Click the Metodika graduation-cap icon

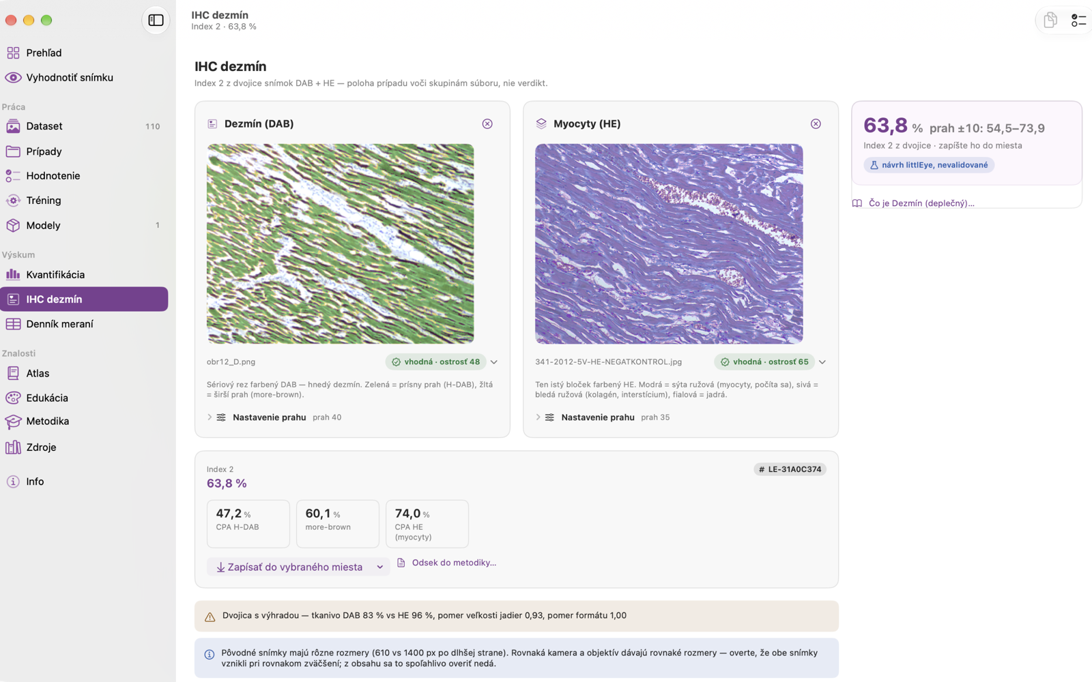coord(13,421)
